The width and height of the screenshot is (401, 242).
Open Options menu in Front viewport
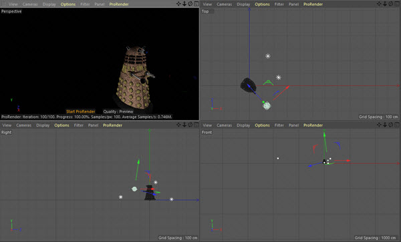(x=262, y=125)
